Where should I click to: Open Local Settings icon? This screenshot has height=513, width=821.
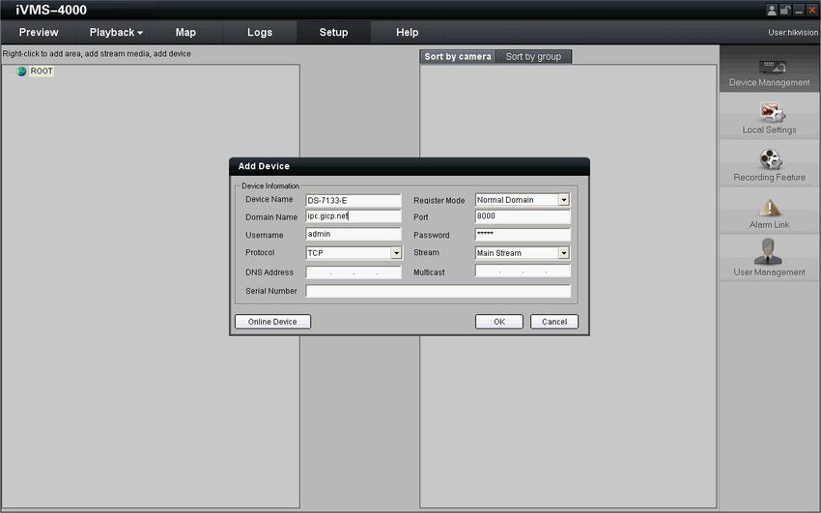(x=772, y=111)
